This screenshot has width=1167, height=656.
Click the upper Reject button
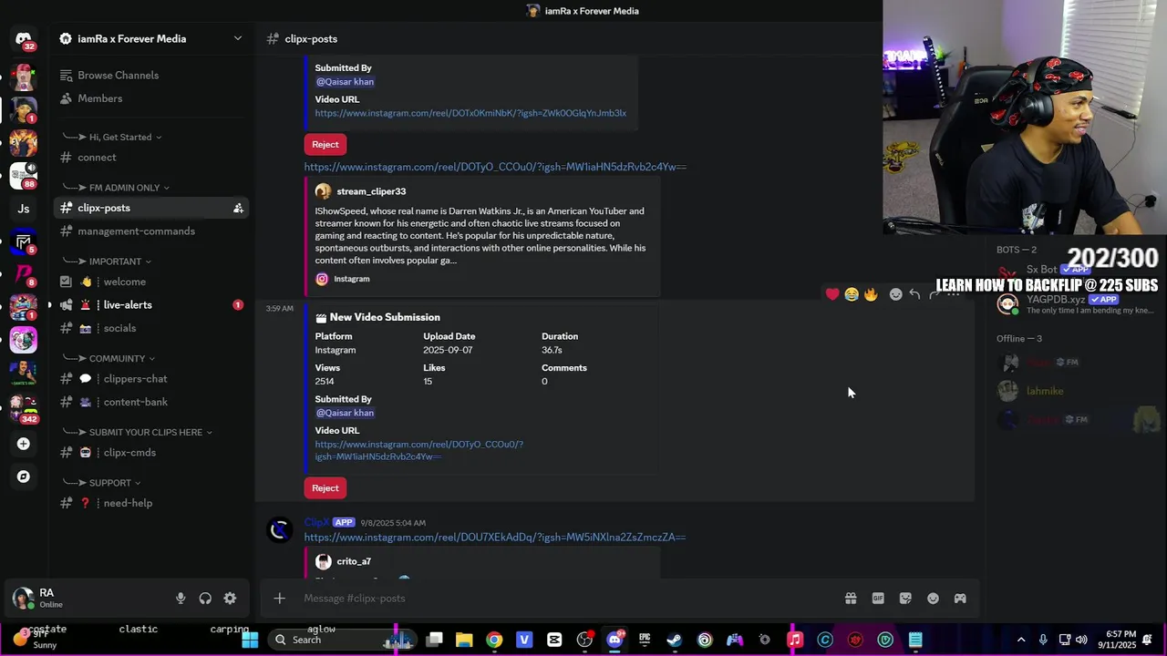[325, 145]
